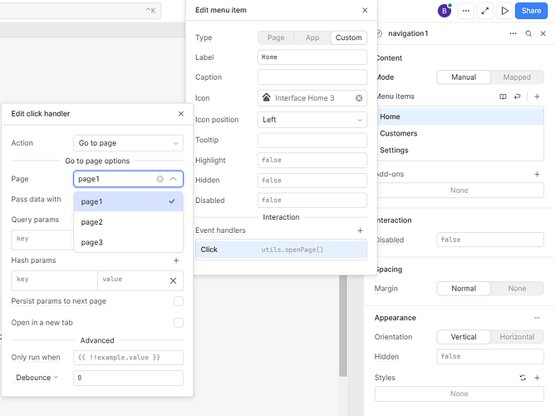The image size is (555, 416).
Task: Click the Hidden field in Edit menu item
Action: pyautogui.click(x=312, y=181)
